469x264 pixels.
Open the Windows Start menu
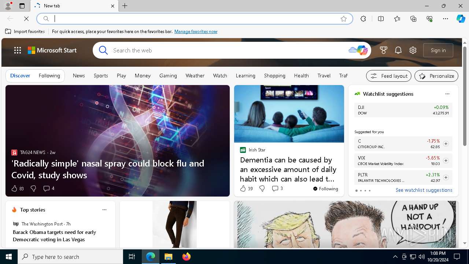pyautogui.click(x=9, y=257)
